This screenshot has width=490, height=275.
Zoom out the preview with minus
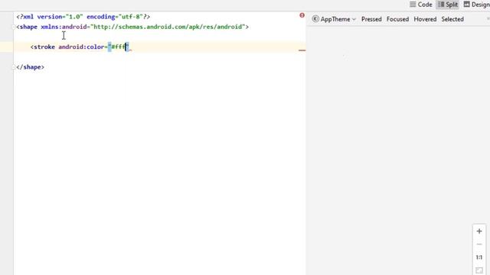click(x=479, y=244)
